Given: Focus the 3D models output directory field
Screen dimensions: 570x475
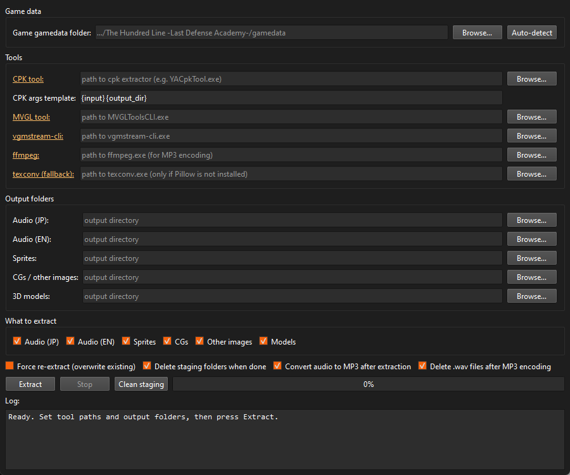Looking at the screenshot, I should (x=292, y=296).
